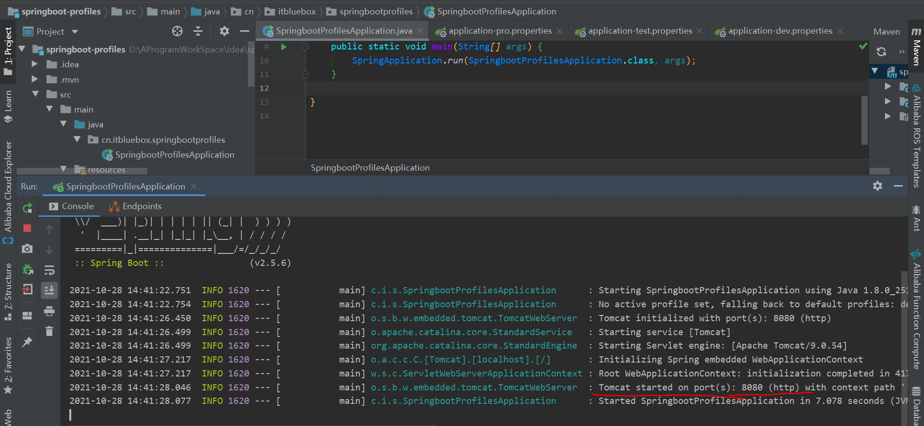The height and width of the screenshot is (426, 924).
Task: Click SpringbootProfilesApplication breadcrumb below editor
Action: tap(370, 168)
